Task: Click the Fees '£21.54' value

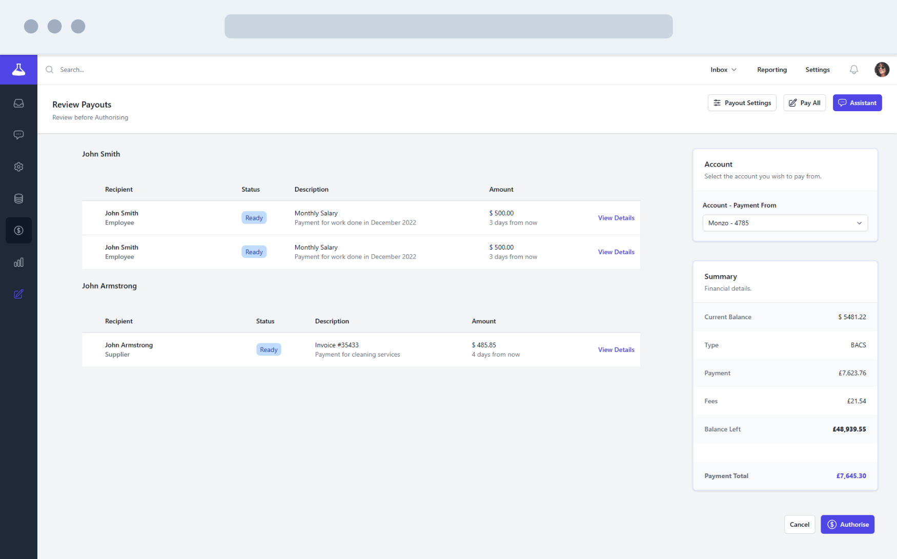Action: [x=856, y=401]
